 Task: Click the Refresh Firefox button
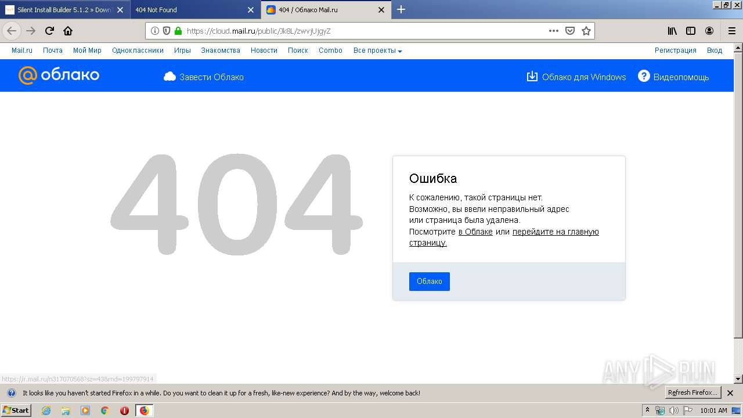click(x=693, y=393)
